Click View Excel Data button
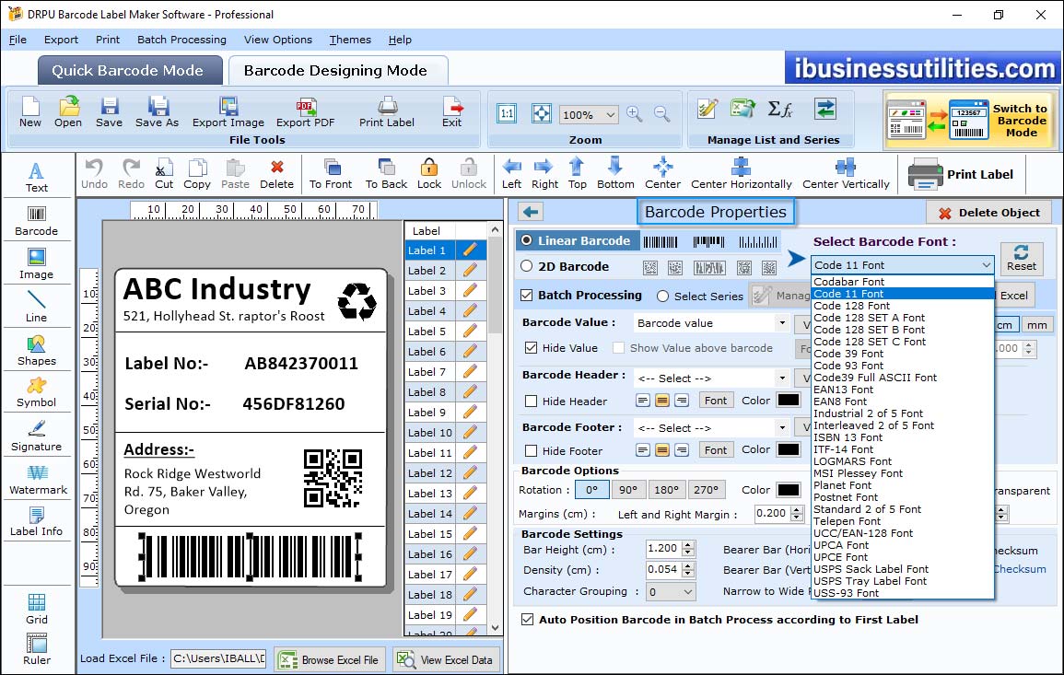The height and width of the screenshot is (675, 1064). tap(445, 659)
